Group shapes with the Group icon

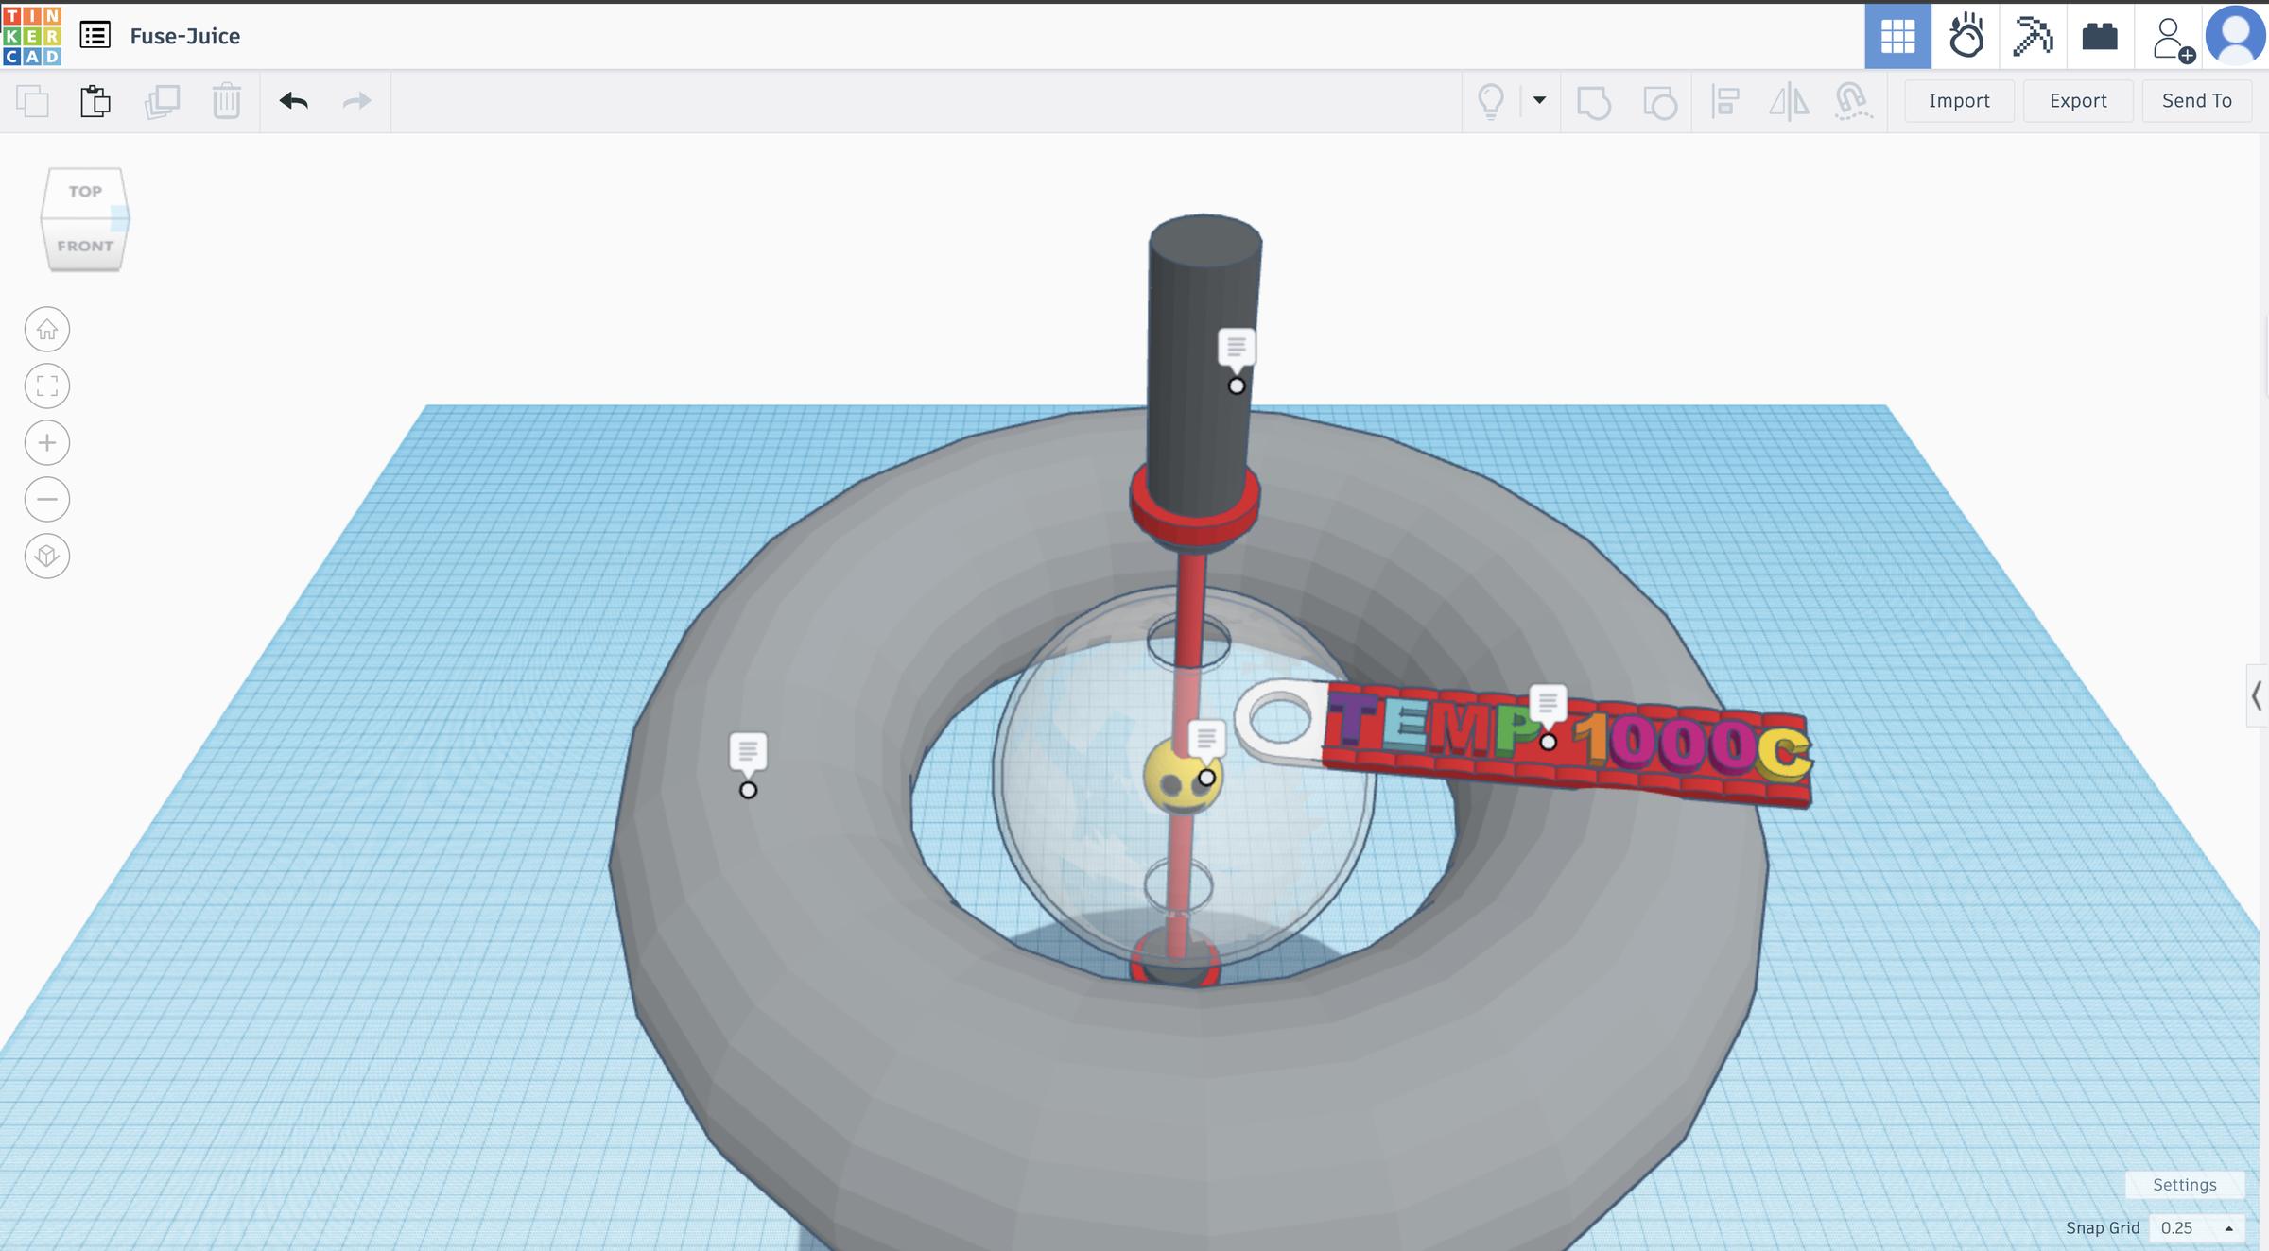1596,102
